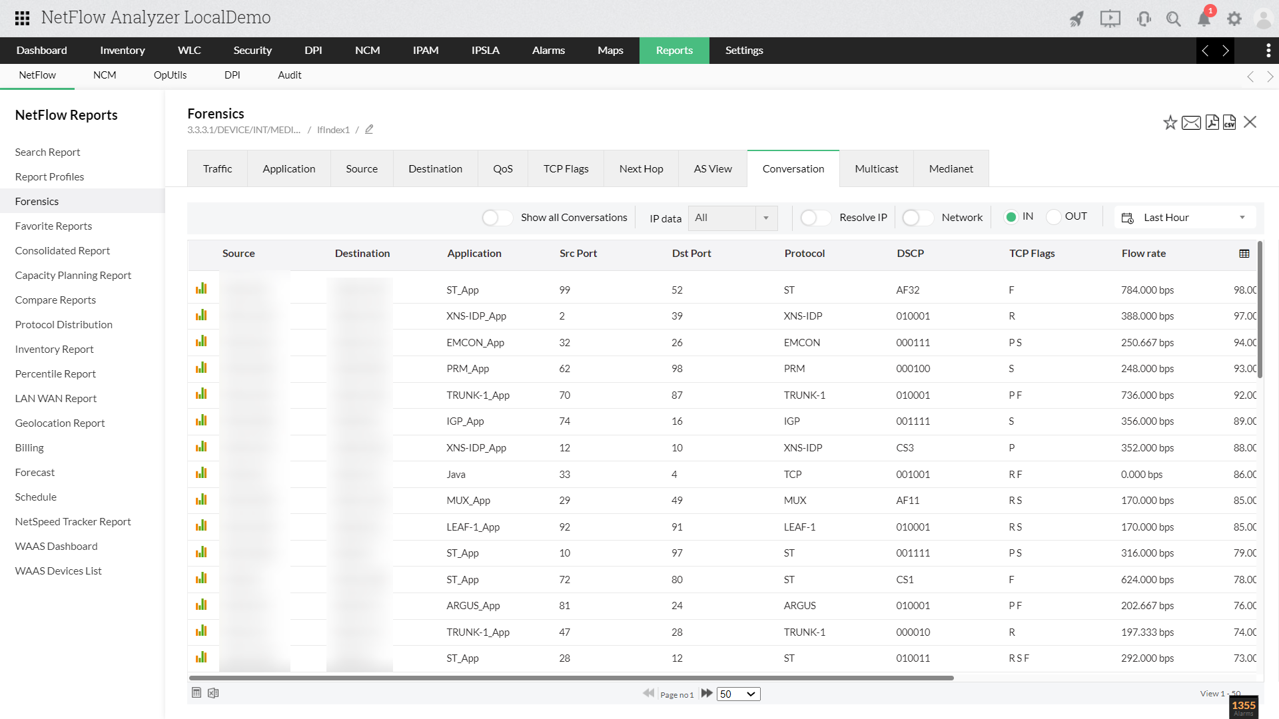Select the OUT radio button
This screenshot has width=1279, height=719.
click(x=1054, y=217)
